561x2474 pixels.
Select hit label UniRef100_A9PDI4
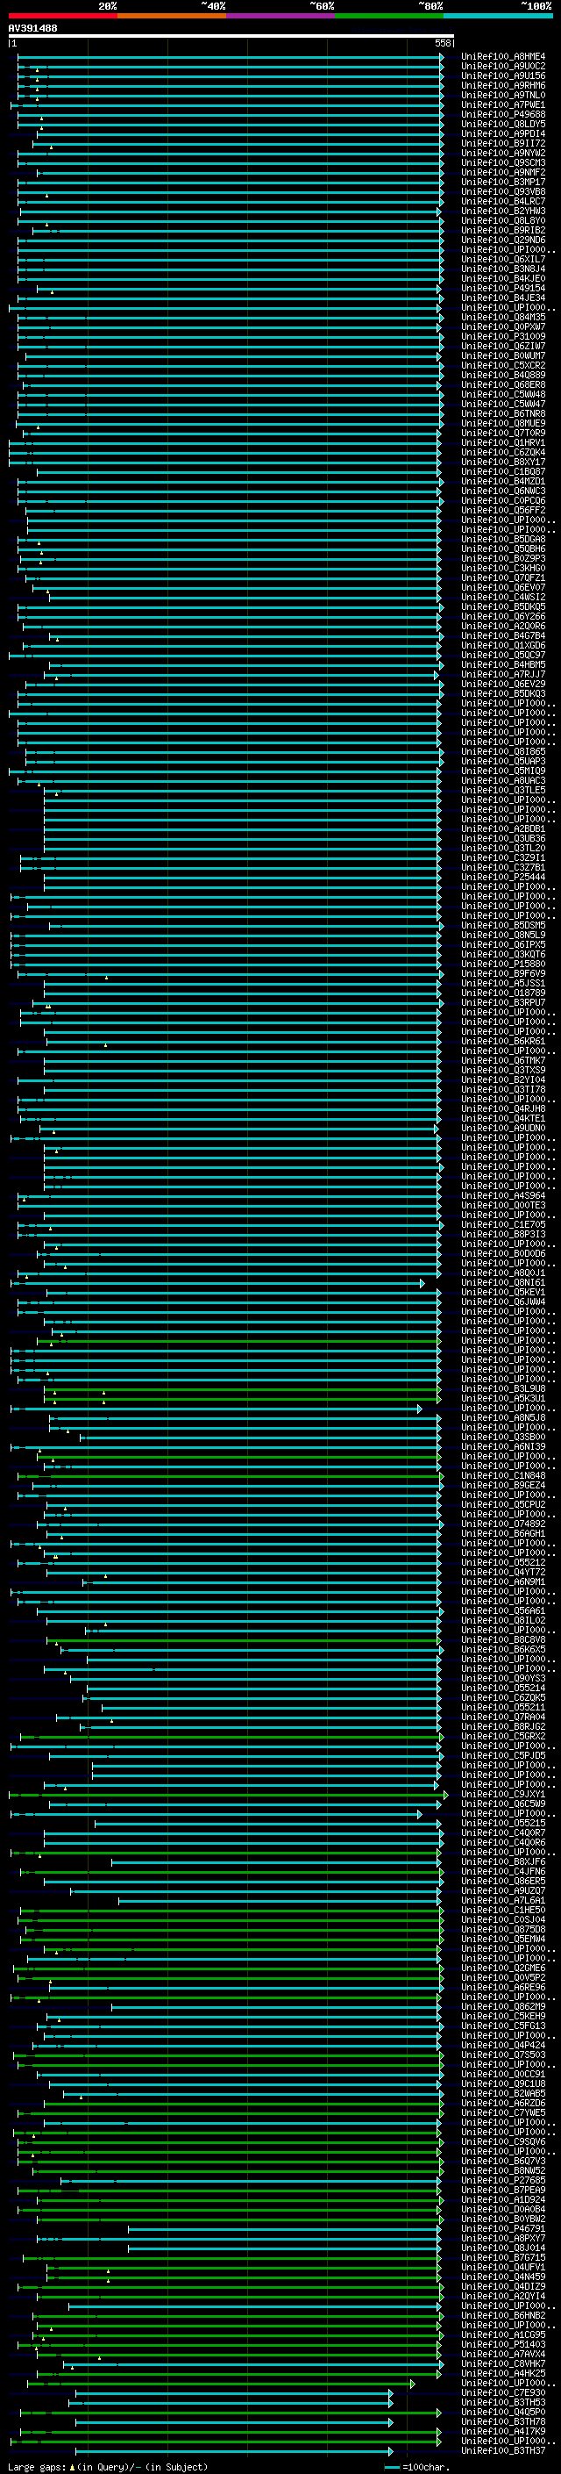(x=503, y=133)
